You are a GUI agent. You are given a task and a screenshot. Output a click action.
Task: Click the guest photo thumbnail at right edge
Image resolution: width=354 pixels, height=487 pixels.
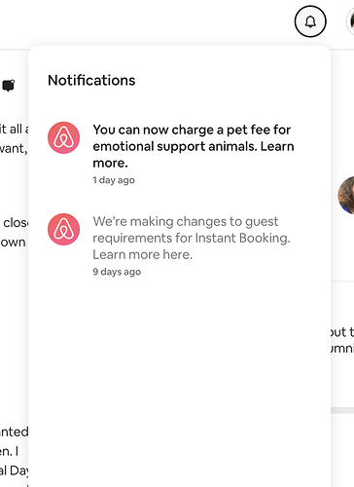(x=346, y=195)
